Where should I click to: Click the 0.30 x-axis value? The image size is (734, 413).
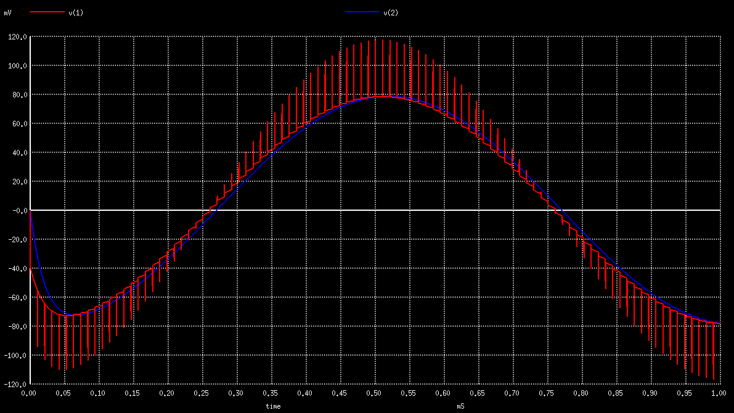coord(236,393)
